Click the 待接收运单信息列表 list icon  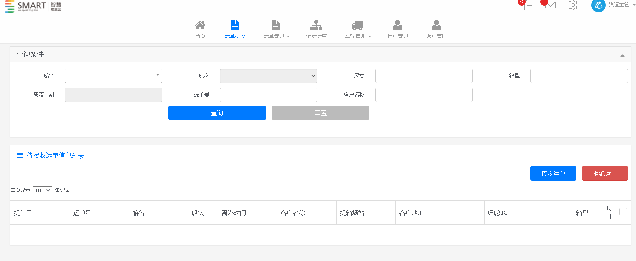point(20,155)
